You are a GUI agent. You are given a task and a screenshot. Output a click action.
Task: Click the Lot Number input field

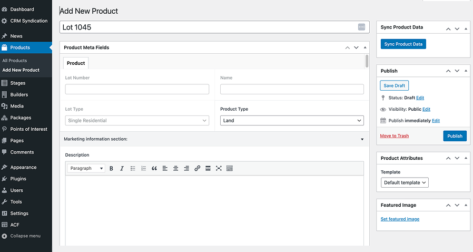[137, 89]
